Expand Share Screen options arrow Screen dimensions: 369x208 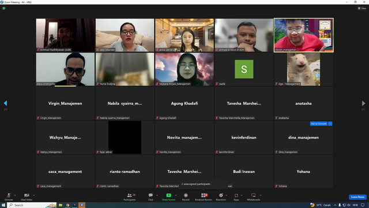[x=175, y=195]
